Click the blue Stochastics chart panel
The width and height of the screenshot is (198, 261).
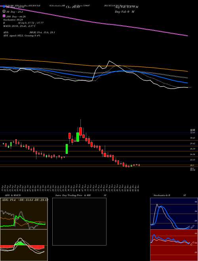(174, 214)
